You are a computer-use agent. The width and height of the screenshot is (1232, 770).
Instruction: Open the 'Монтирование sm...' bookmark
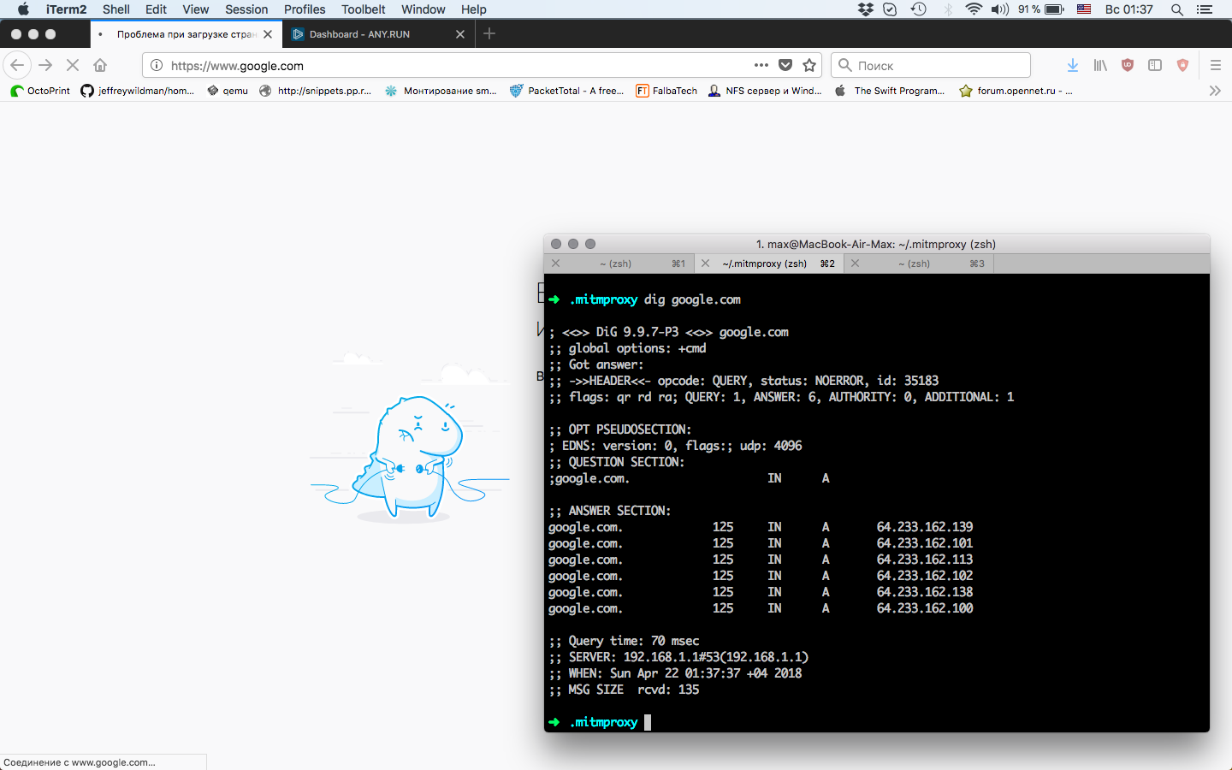point(441,91)
